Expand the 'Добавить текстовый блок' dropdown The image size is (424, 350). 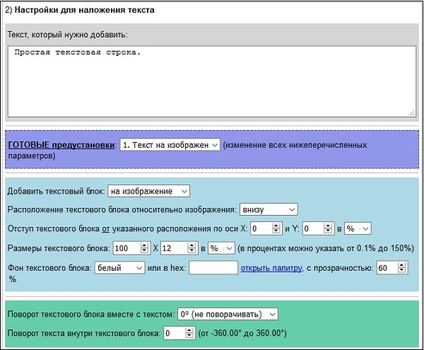[148, 191]
